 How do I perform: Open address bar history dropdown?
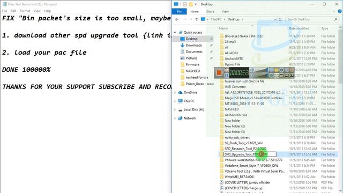pyautogui.click(x=275, y=19)
